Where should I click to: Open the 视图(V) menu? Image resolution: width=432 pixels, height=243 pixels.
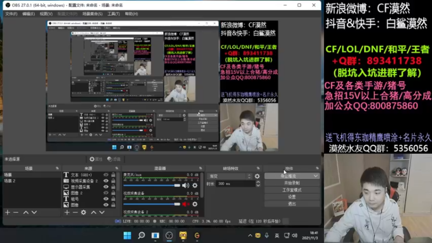46,14
